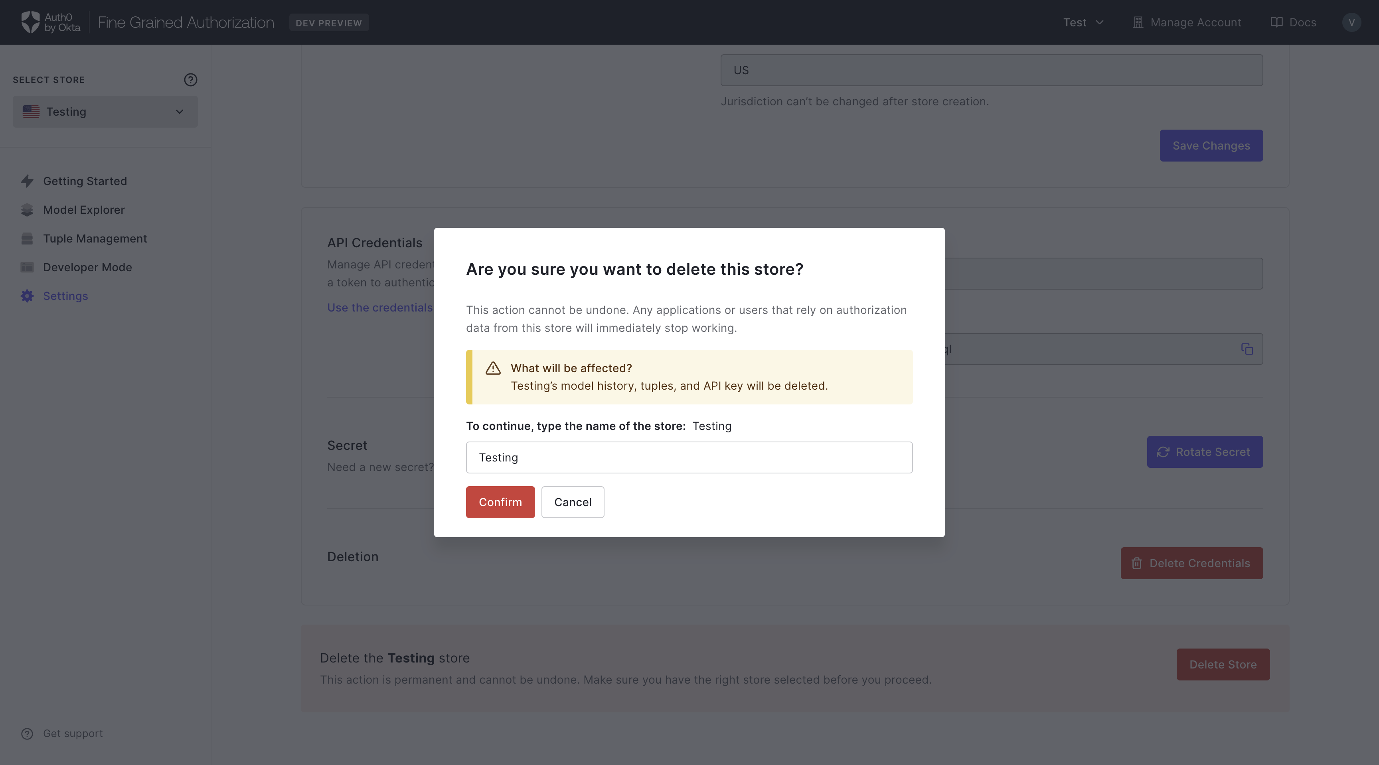Click the Tuple Management icon
1379x765 pixels.
coord(27,239)
